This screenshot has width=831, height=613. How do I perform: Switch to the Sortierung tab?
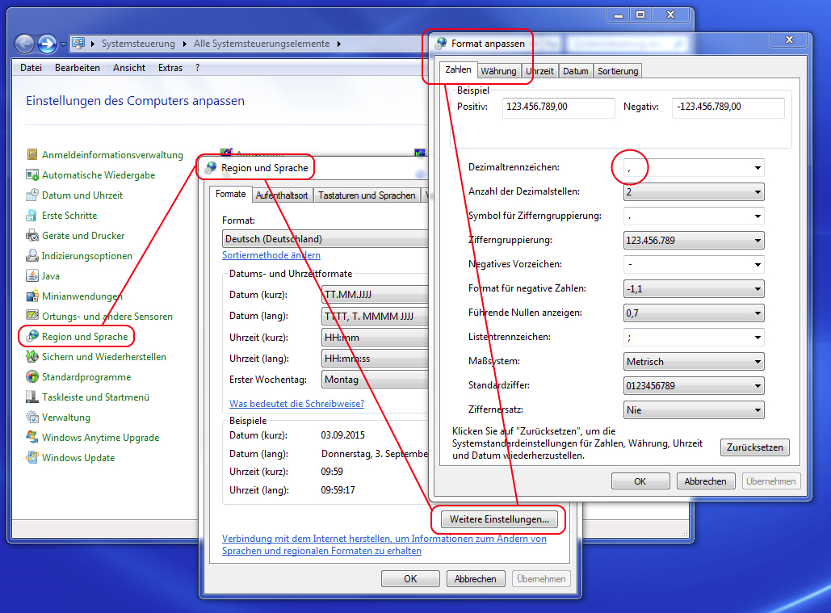(618, 71)
